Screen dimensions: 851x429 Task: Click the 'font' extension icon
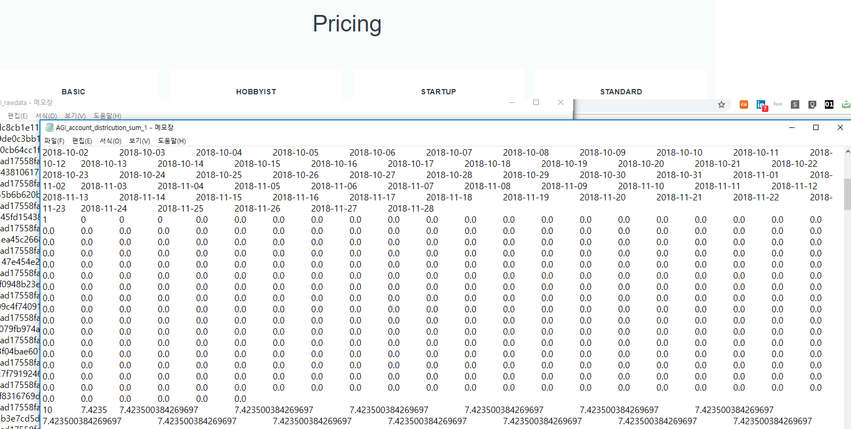click(778, 104)
